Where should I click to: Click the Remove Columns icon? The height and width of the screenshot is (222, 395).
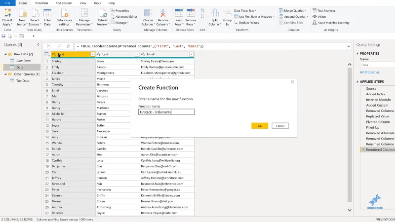coord(163,13)
